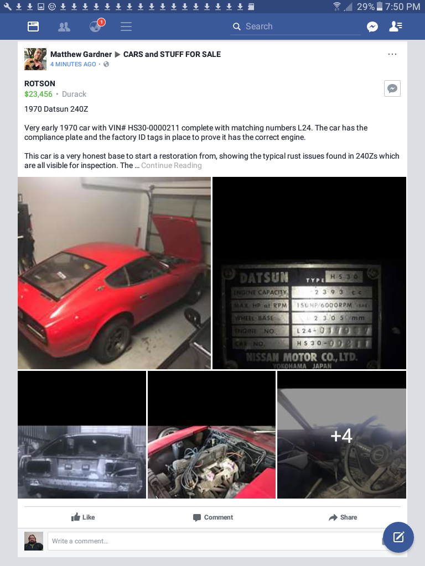Open the Datsun compliance plate photo
Viewport: 425px width, 566px height.
click(x=309, y=273)
